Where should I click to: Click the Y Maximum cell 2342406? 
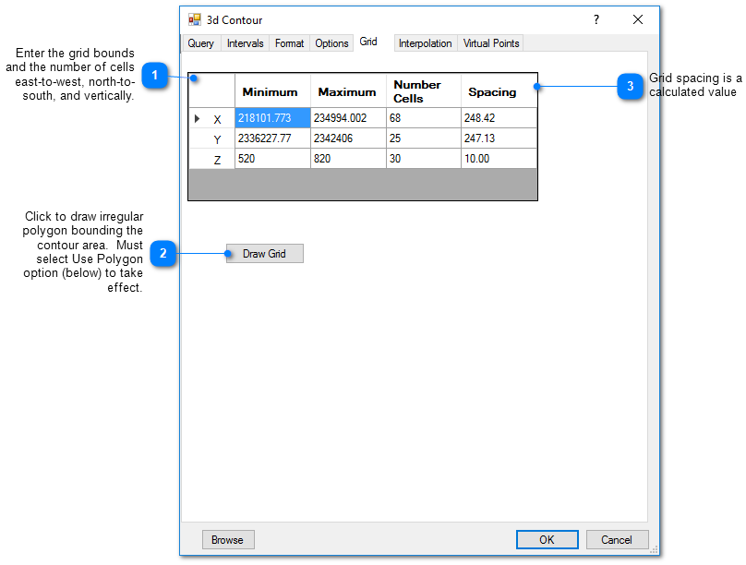pos(348,138)
